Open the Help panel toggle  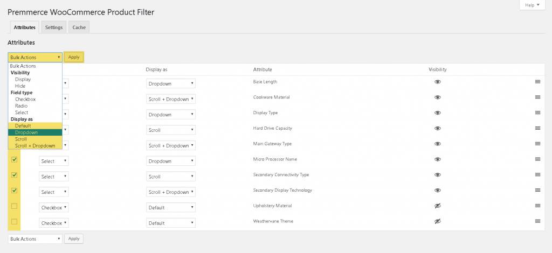tap(532, 5)
